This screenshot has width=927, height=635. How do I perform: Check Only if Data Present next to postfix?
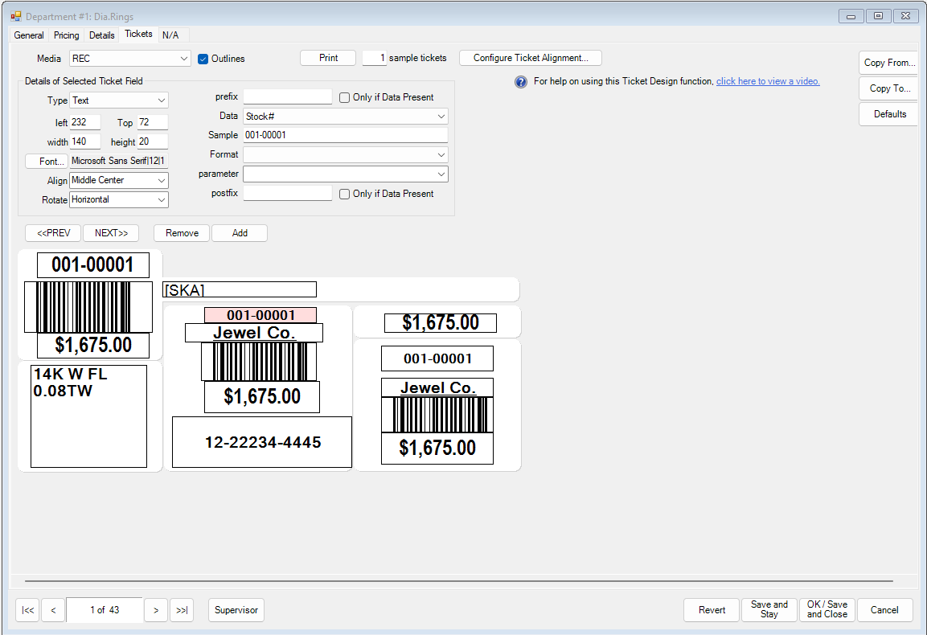[342, 193]
